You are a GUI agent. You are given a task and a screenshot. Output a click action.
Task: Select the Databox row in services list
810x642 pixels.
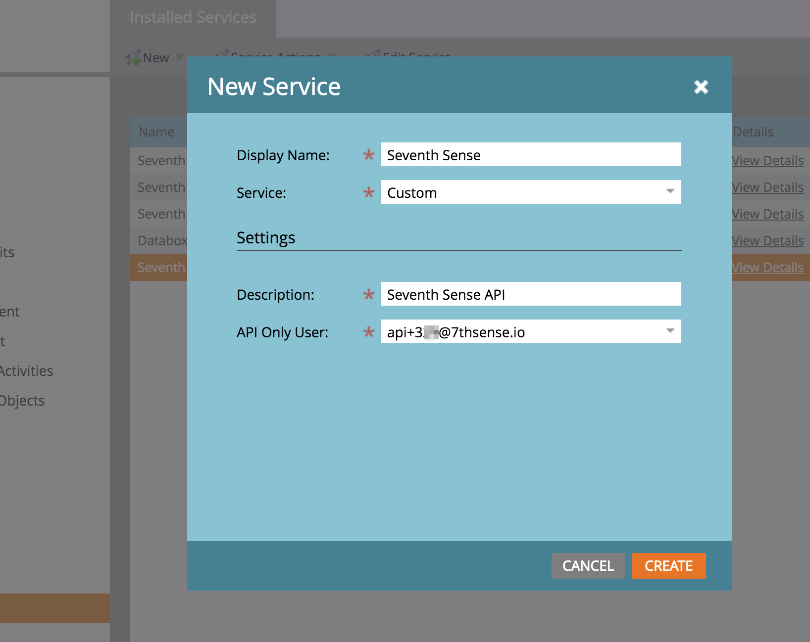(162, 241)
